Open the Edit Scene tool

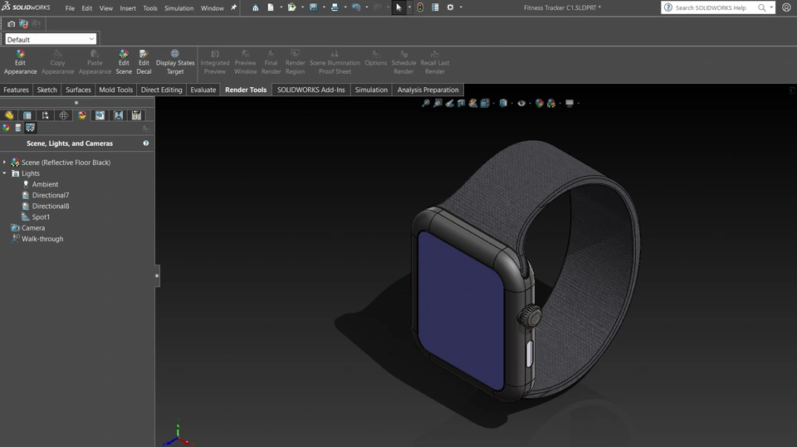(124, 61)
